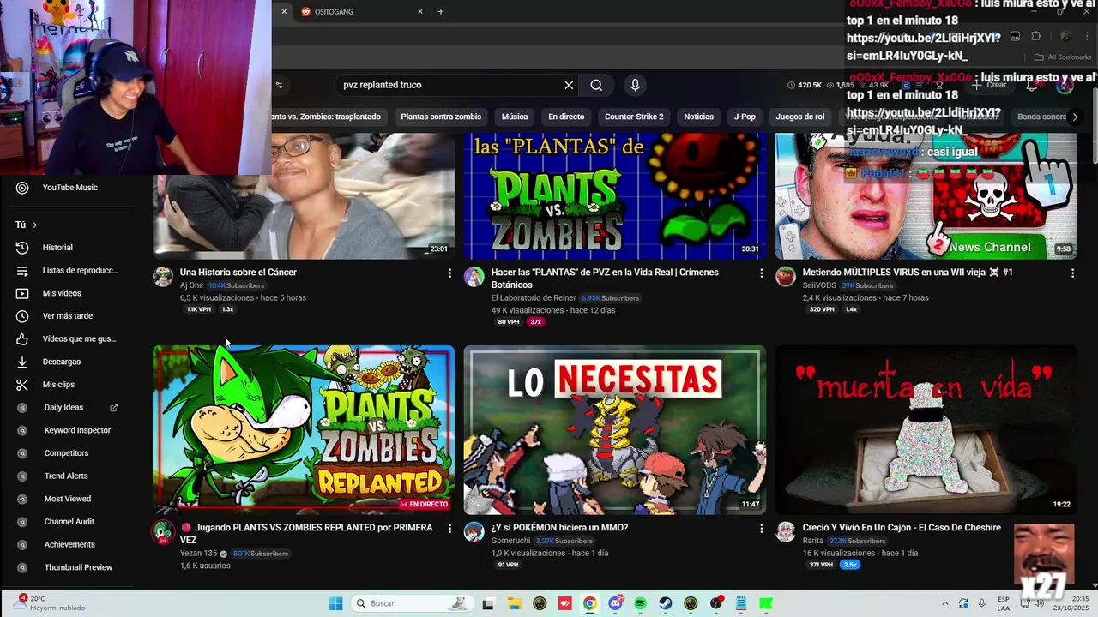Select 'Counter-Strike 2' filter chip

pos(634,117)
